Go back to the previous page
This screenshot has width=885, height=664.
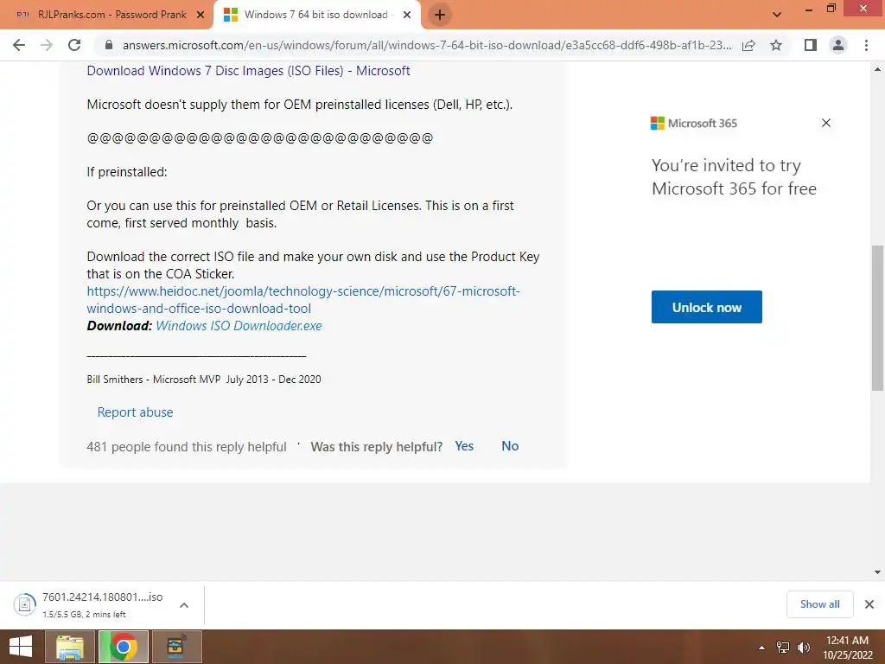tap(19, 45)
